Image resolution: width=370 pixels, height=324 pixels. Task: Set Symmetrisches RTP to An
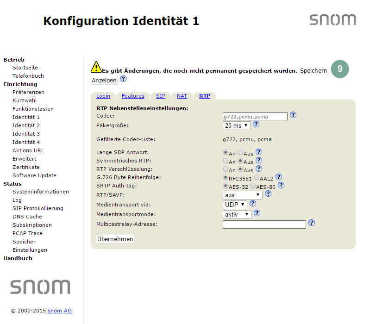pyautogui.click(x=226, y=161)
